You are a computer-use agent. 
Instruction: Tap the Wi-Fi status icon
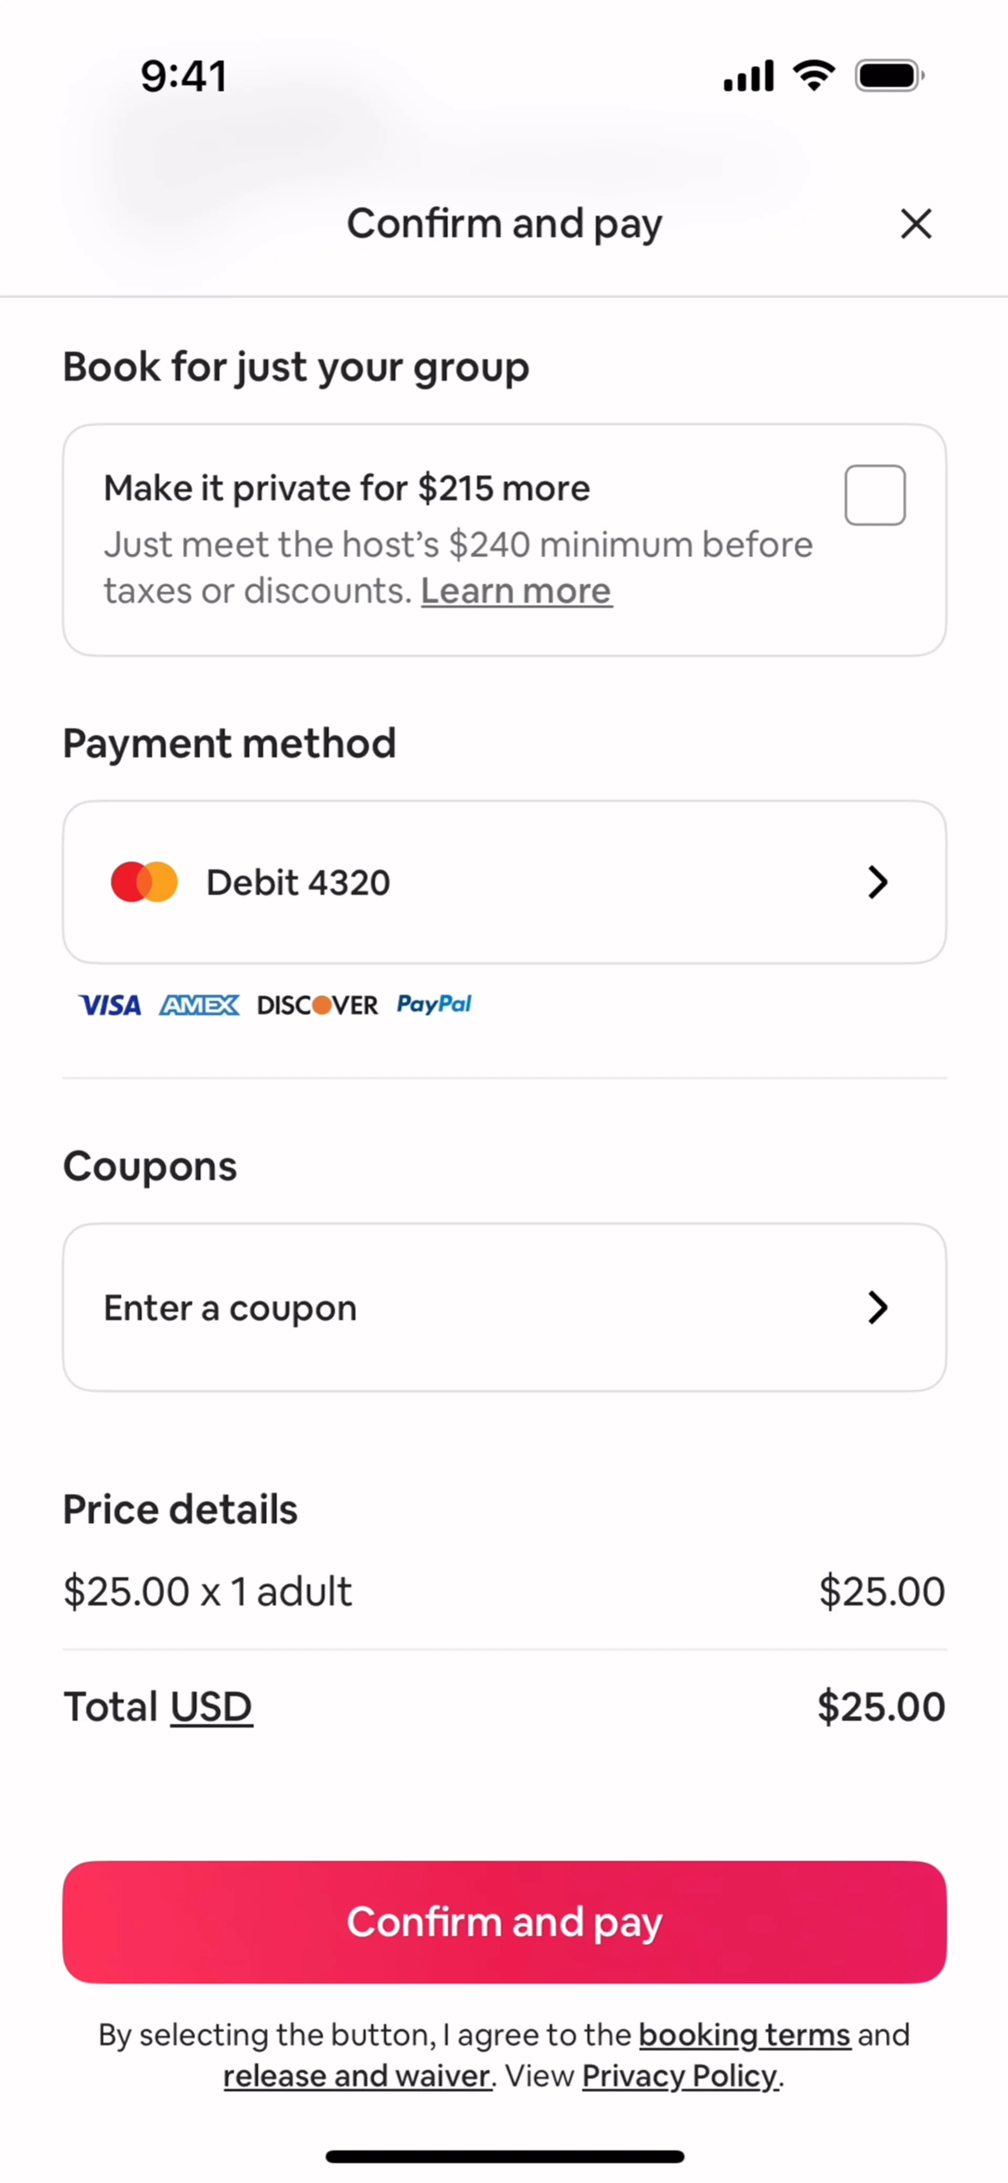[x=814, y=76]
